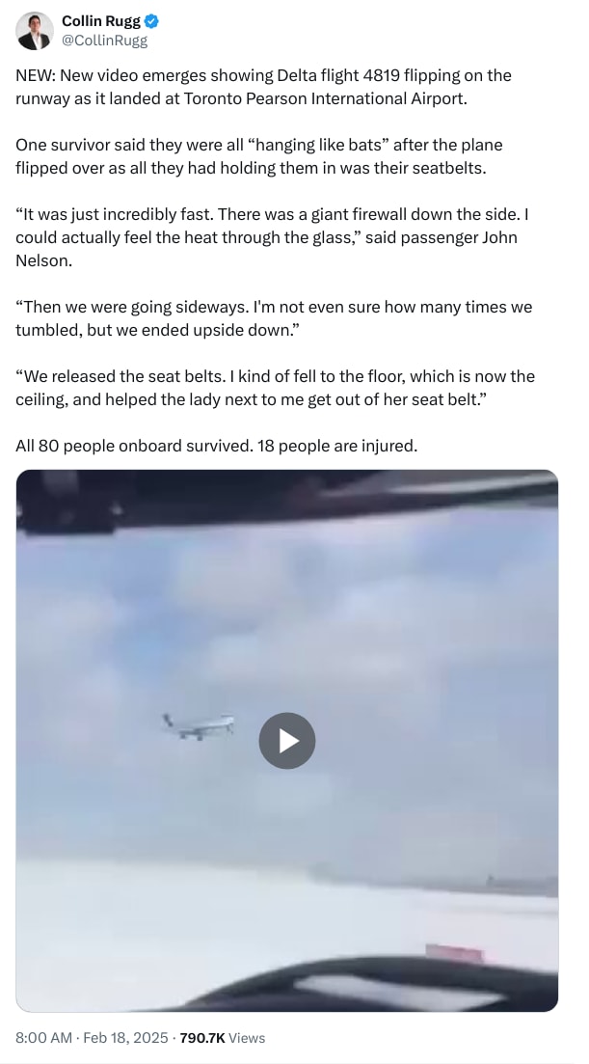
Task: Click the 8:00 AM timestamp
Action: 42,1038
